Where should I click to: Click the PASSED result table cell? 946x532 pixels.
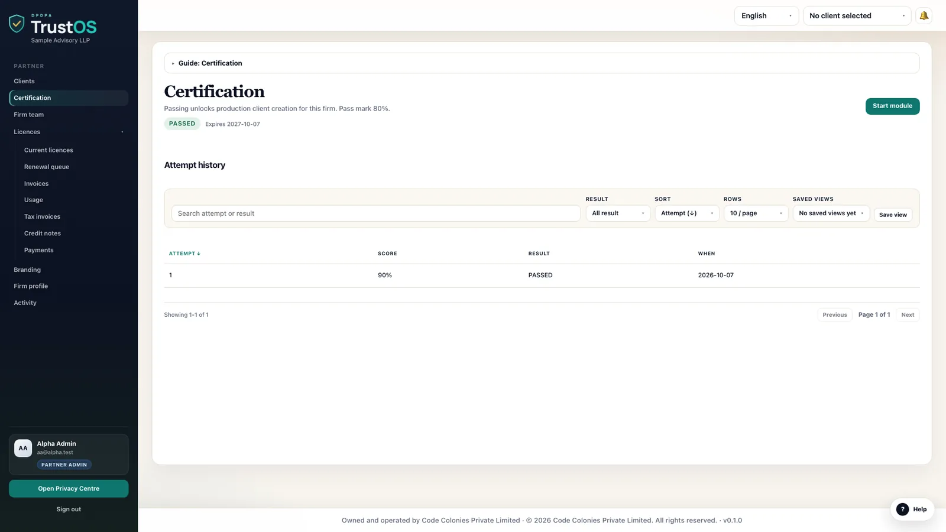(540, 275)
